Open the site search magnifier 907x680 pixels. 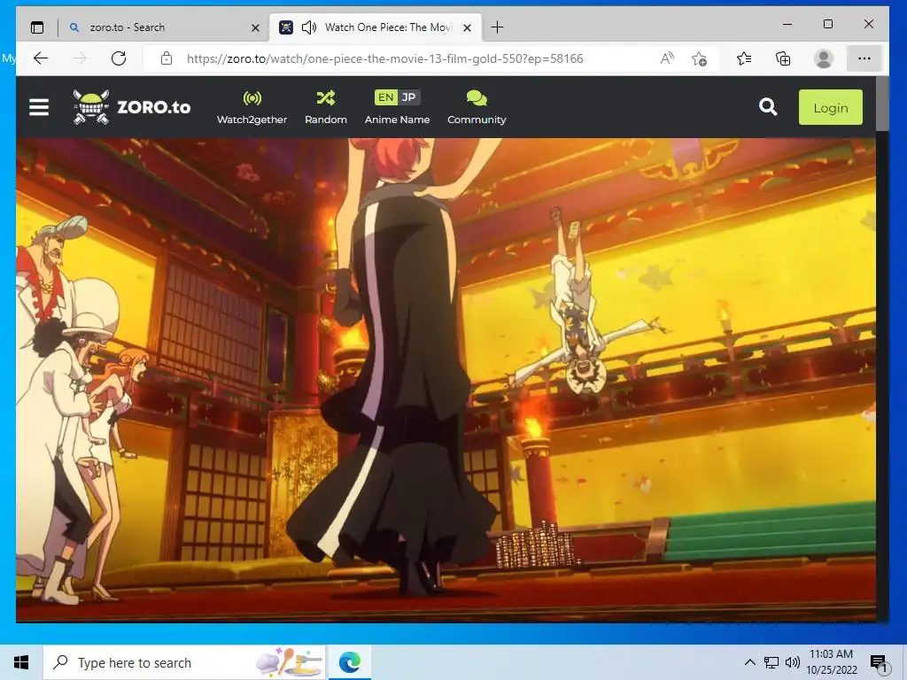pos(768,107)
